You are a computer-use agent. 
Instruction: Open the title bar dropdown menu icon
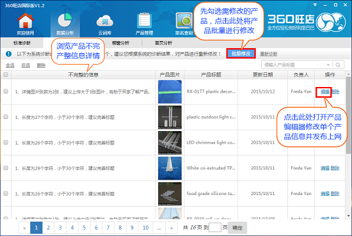(x=315, y=4)
